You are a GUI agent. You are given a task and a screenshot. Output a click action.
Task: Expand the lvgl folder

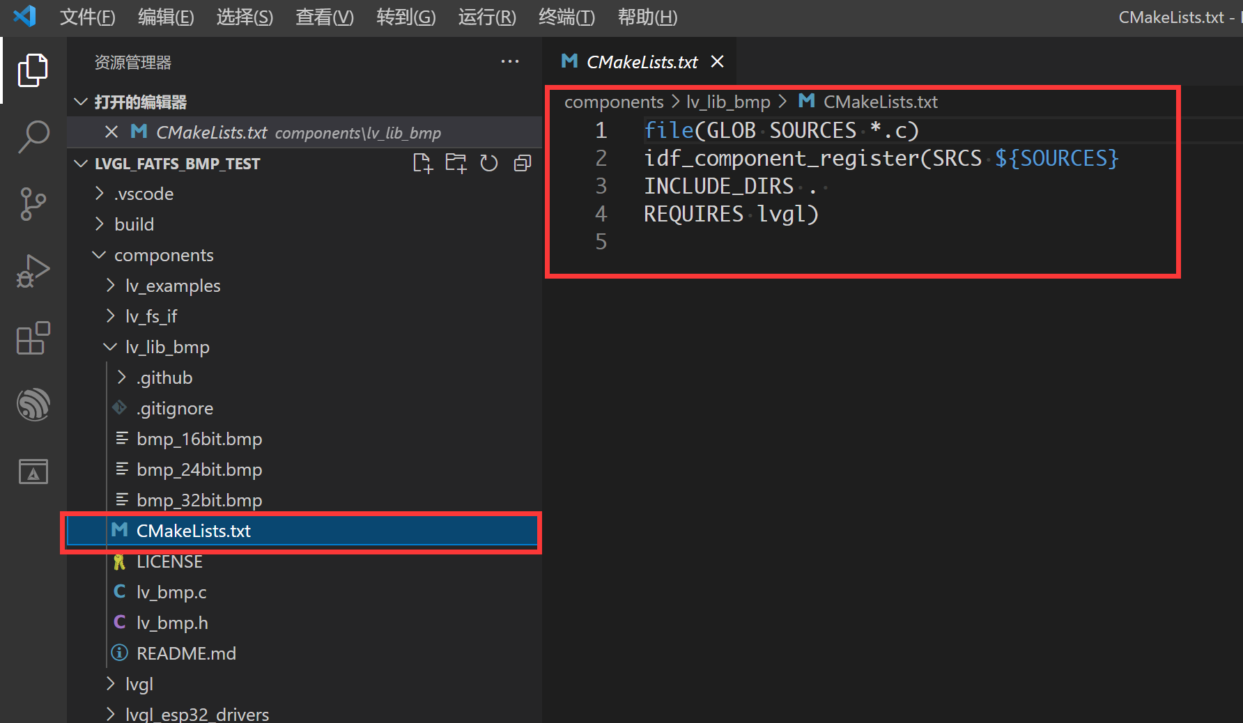(139, 683)
